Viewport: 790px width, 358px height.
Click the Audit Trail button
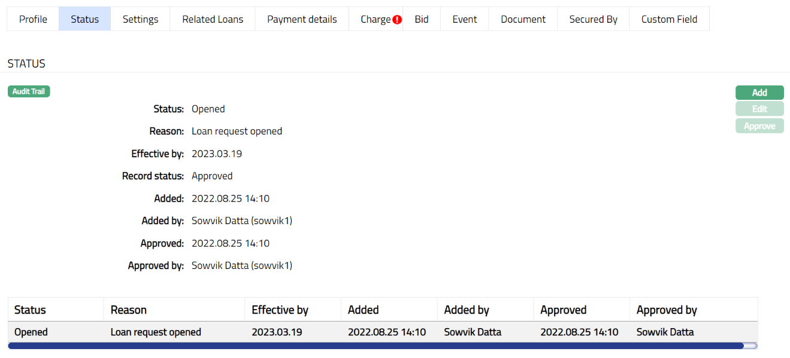point(29,91)
